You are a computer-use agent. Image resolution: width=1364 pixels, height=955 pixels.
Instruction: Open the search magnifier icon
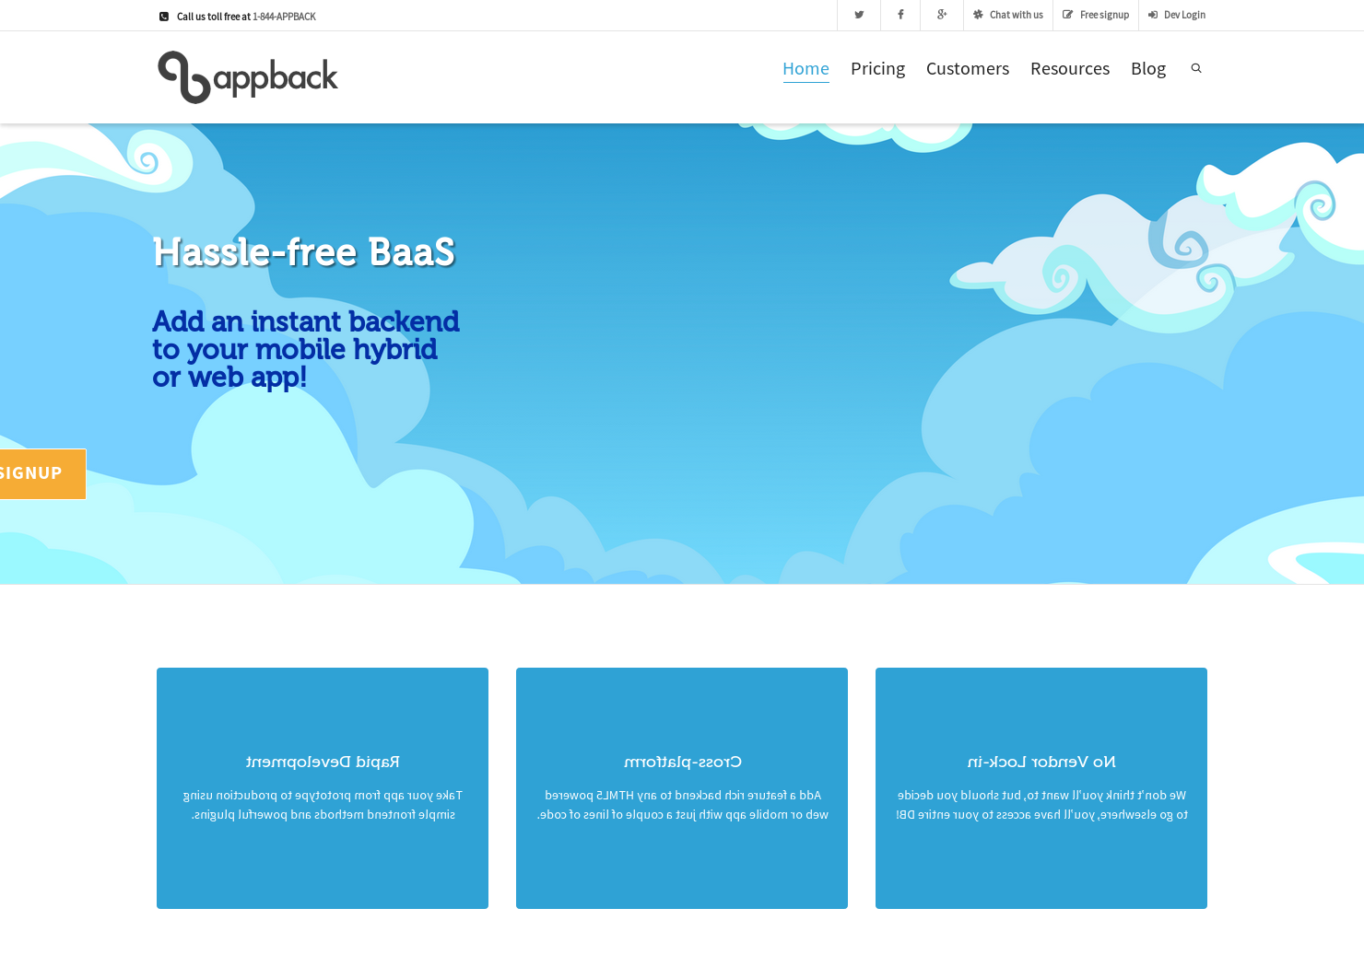click(1195, 67)
